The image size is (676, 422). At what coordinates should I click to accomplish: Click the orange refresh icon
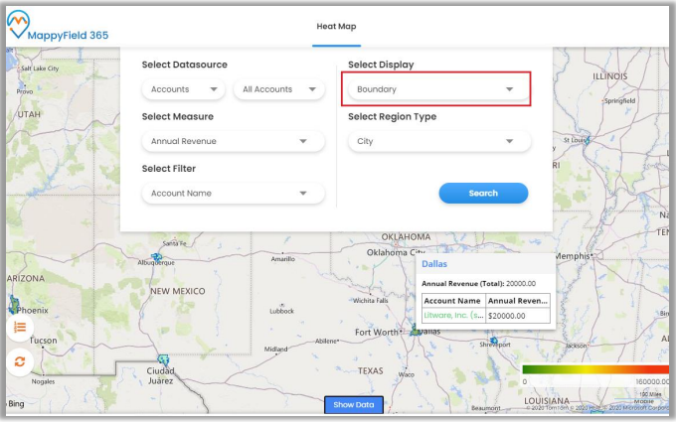point(19,361)
